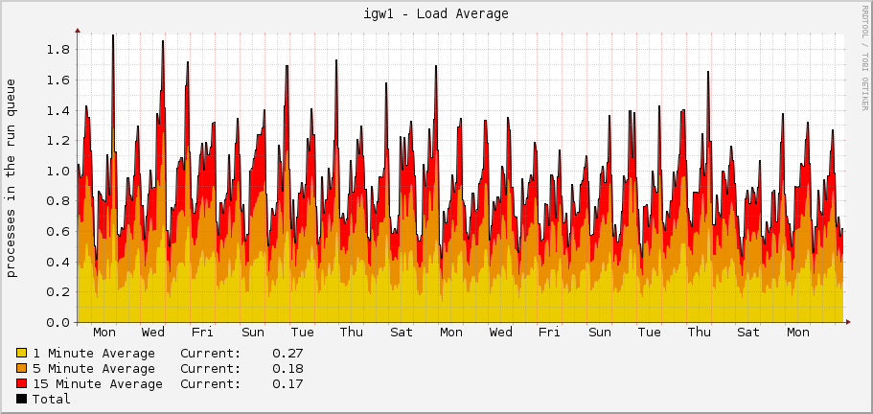Viewport: 873px width, 414px height.
Task: Click the red arrow atop the y-axis
Action: [78, 31]
